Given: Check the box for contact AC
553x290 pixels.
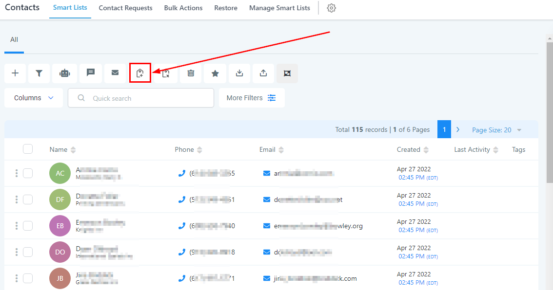Looking at the screenshot, I should [28, 173].
